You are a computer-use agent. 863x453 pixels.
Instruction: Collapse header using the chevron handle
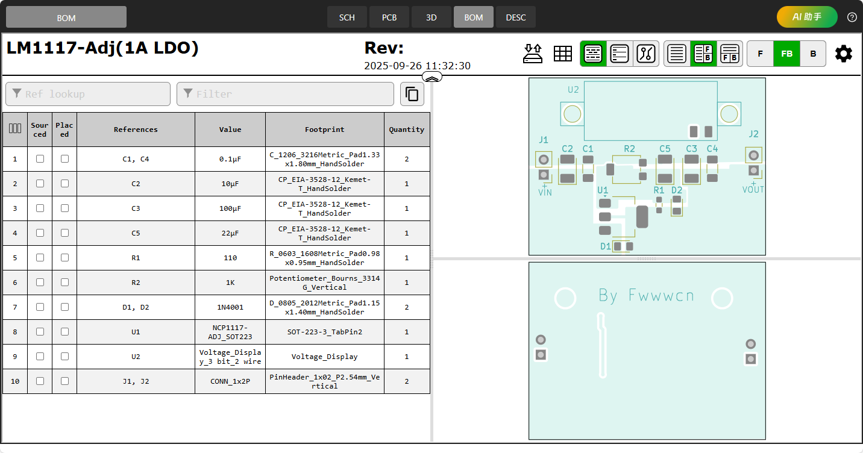click(432, 77)
